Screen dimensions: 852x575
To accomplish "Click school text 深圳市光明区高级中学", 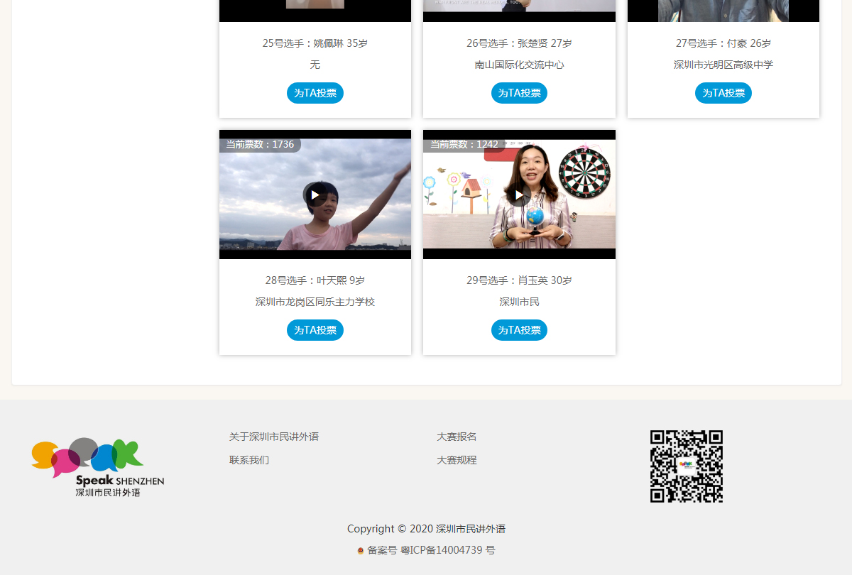I will click(x=723, y=65).
